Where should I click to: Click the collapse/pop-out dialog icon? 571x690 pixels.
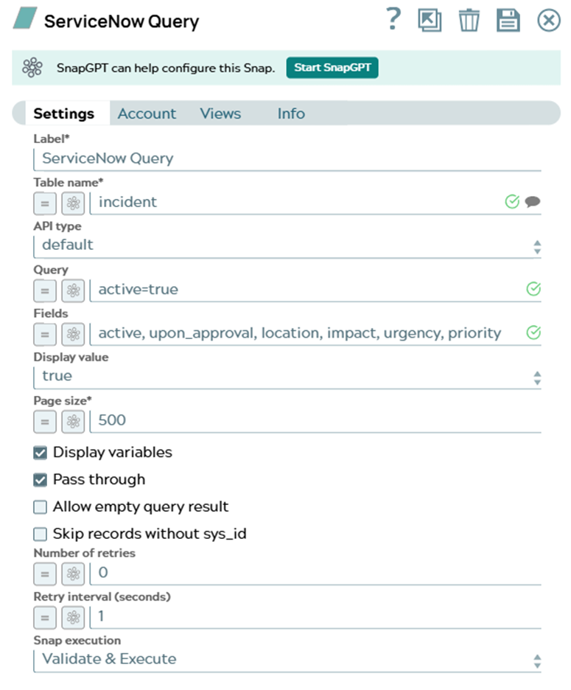(x=430, y=20)
